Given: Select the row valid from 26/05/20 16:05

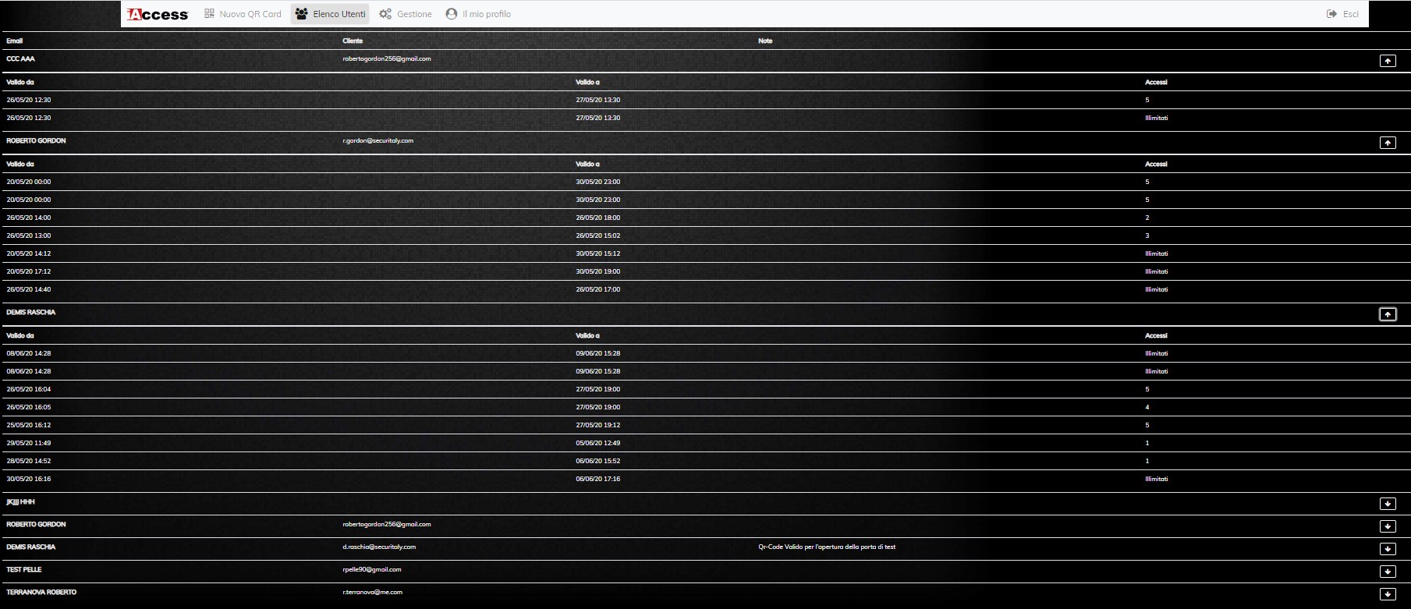Looking at the screenshot, I should point(705,407).
